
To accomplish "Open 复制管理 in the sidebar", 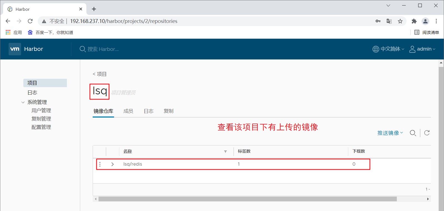I will coord(41,119).
